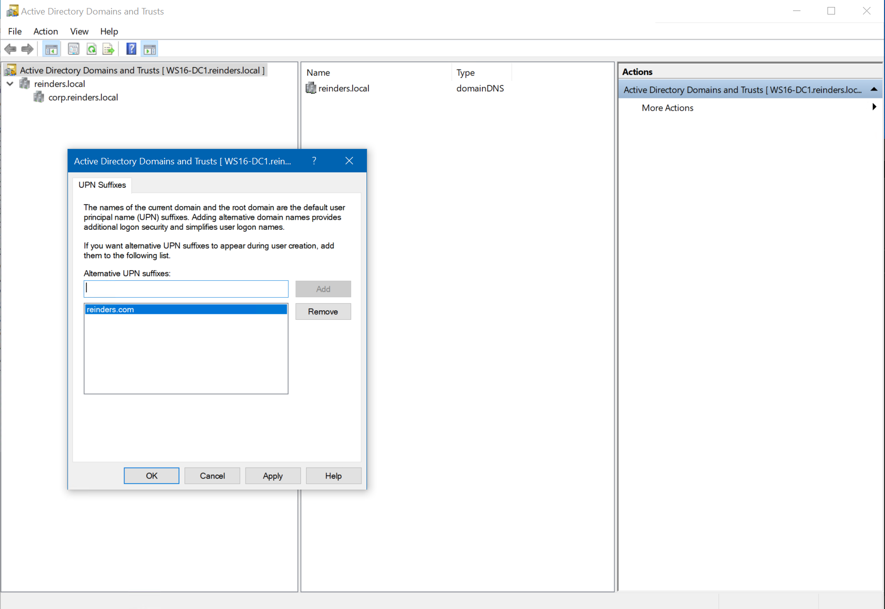Select the reinders.com UPN suffix entry
The width and height of the screenshot is (885, 609).
pyautogui.click(x=185, y=309)
